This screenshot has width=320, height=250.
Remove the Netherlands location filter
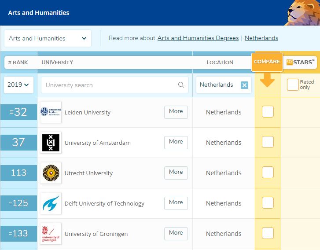pos(244,85)
